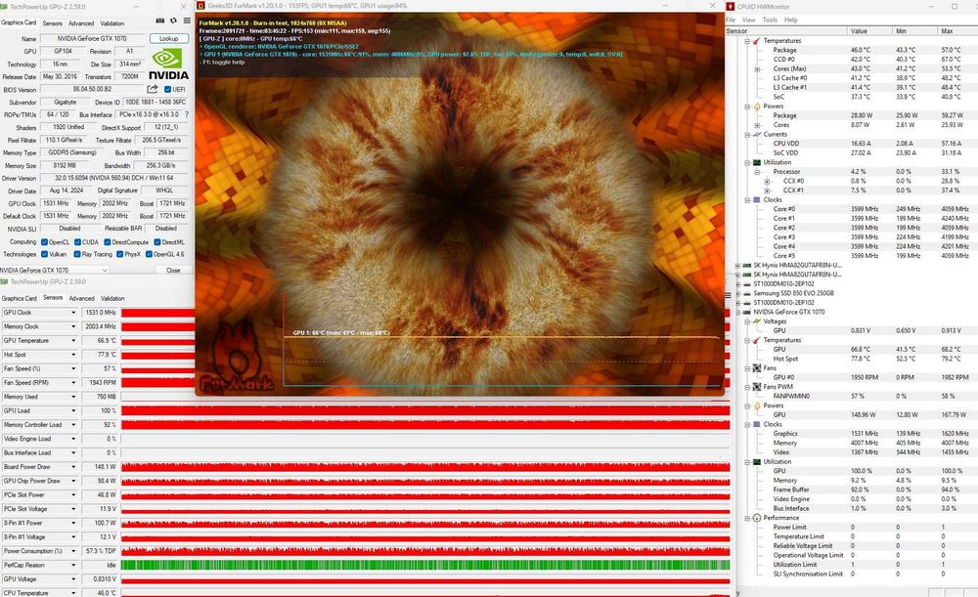The width and height of the screenshot is (978, 597).
Task: Click the GPU-Z screenshot camera icon
Action: (x=160, y=21)
